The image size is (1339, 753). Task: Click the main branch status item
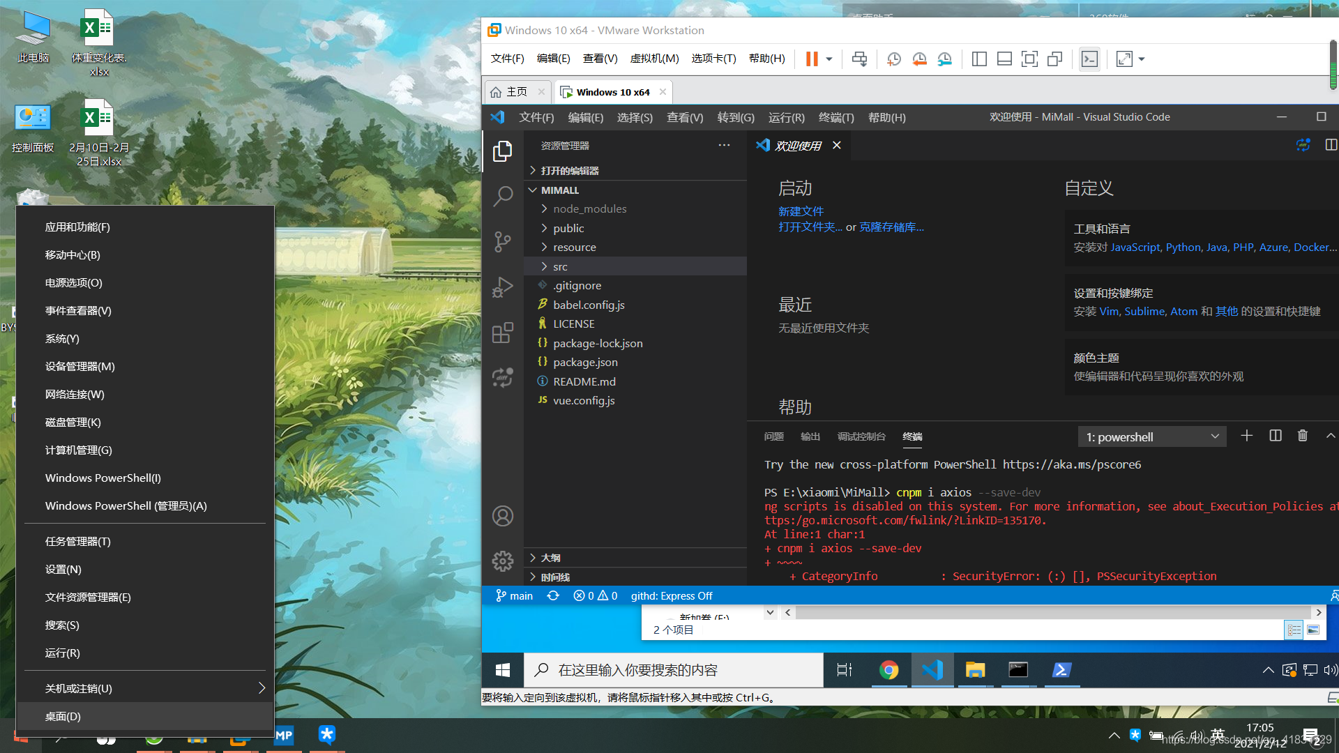point(514,596)
